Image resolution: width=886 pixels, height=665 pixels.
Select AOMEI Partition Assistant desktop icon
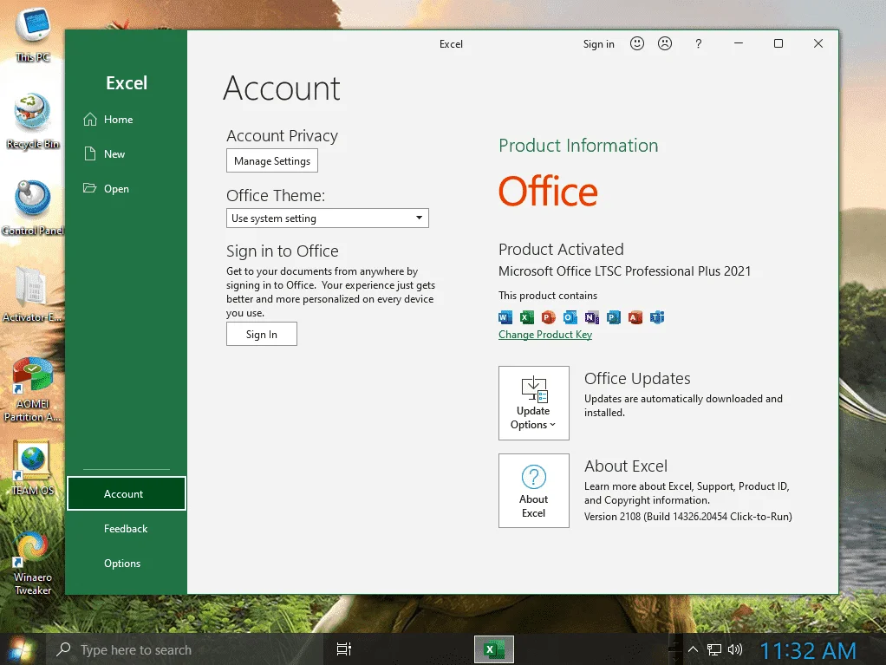[32, 390]
